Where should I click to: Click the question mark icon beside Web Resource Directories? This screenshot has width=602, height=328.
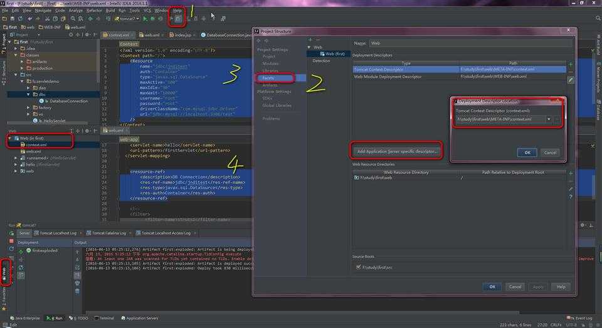[571, 197]
